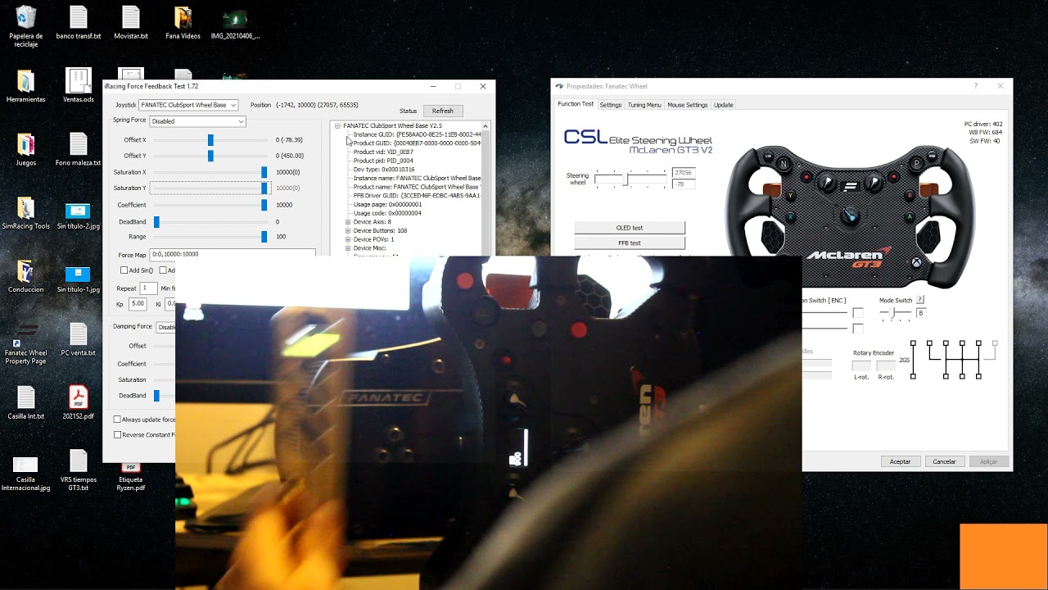The height and width of the screenshot is (590, 1048).
Task: Click the Refresh status button
Action: point(443,111)
